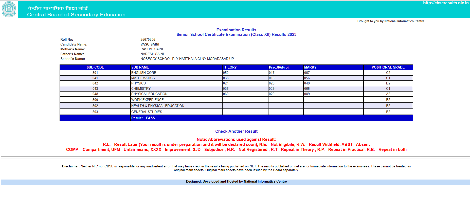Viewport: 470px width, 199px height.
Task: Click subject code 048
Action: click(x=95, y=94)
